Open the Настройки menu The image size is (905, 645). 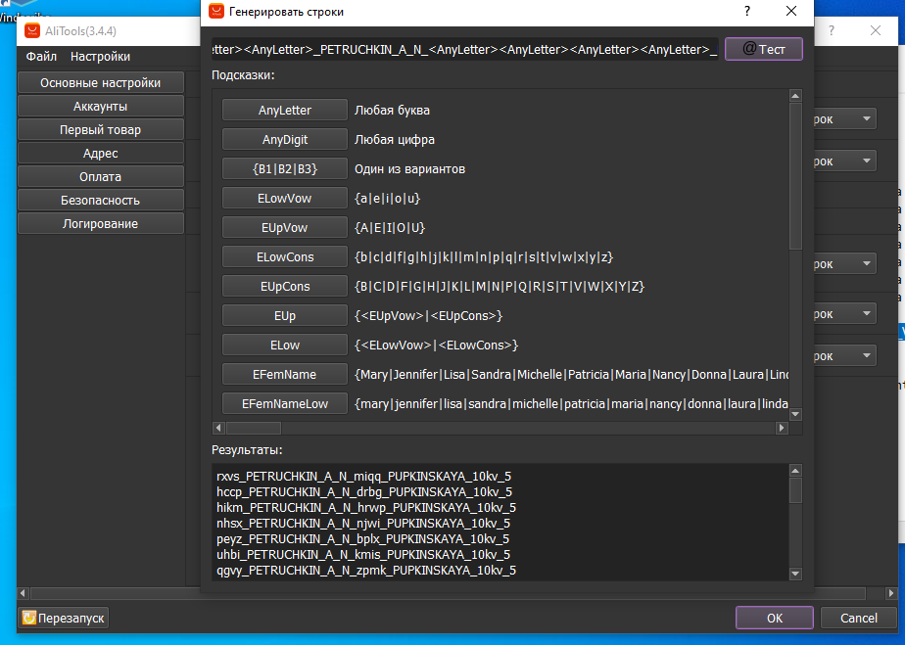click(100, 57)
